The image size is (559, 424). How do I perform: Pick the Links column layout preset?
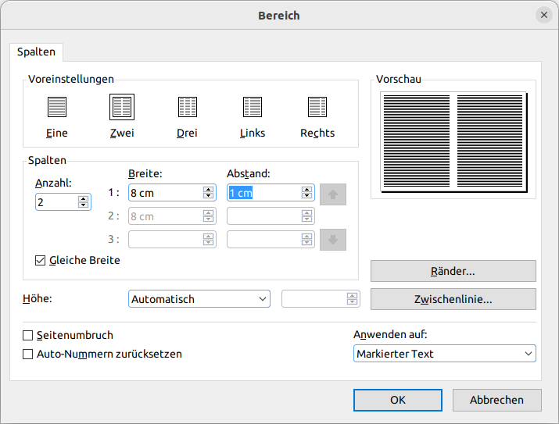[x=253, y=107]
